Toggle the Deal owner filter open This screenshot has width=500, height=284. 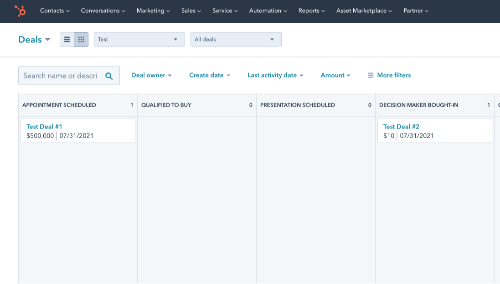pyautogui.click(x=151, y=75)
